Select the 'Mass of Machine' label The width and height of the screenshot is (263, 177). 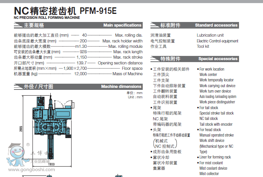(128, 74)
